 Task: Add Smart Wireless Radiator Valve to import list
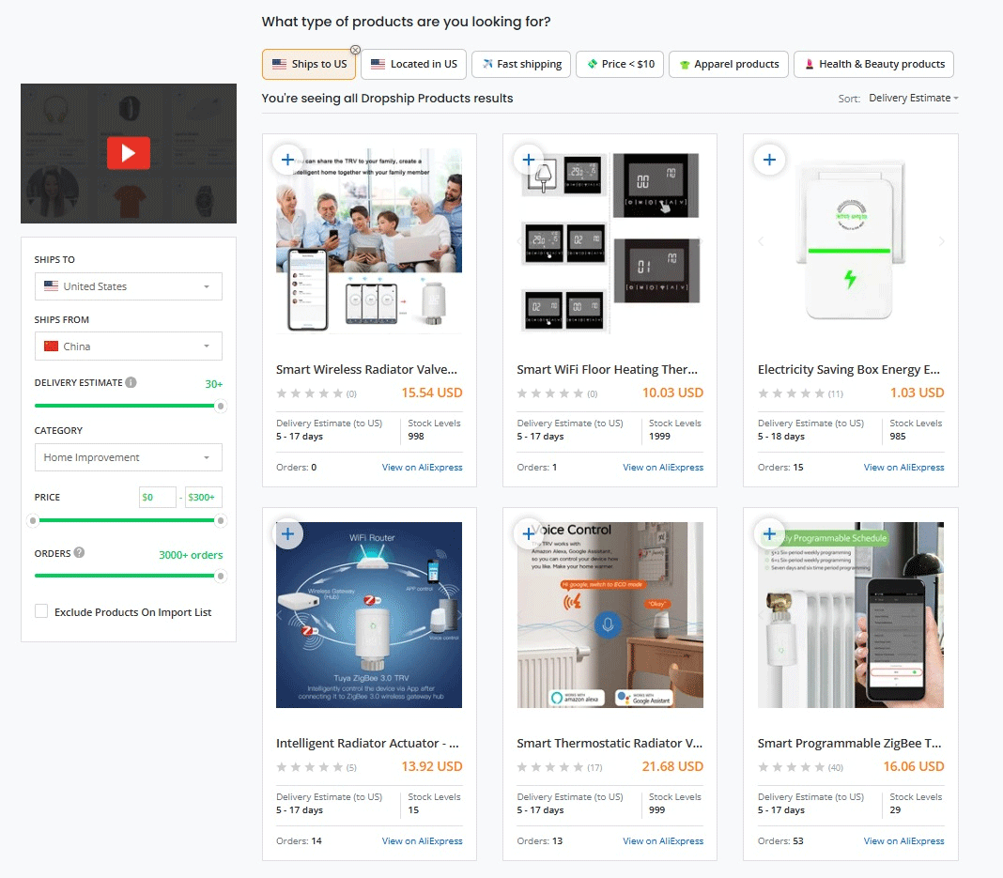point(287,160)
